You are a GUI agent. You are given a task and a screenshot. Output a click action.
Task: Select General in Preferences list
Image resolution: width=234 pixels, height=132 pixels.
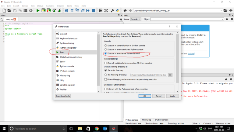pos(76,34)
